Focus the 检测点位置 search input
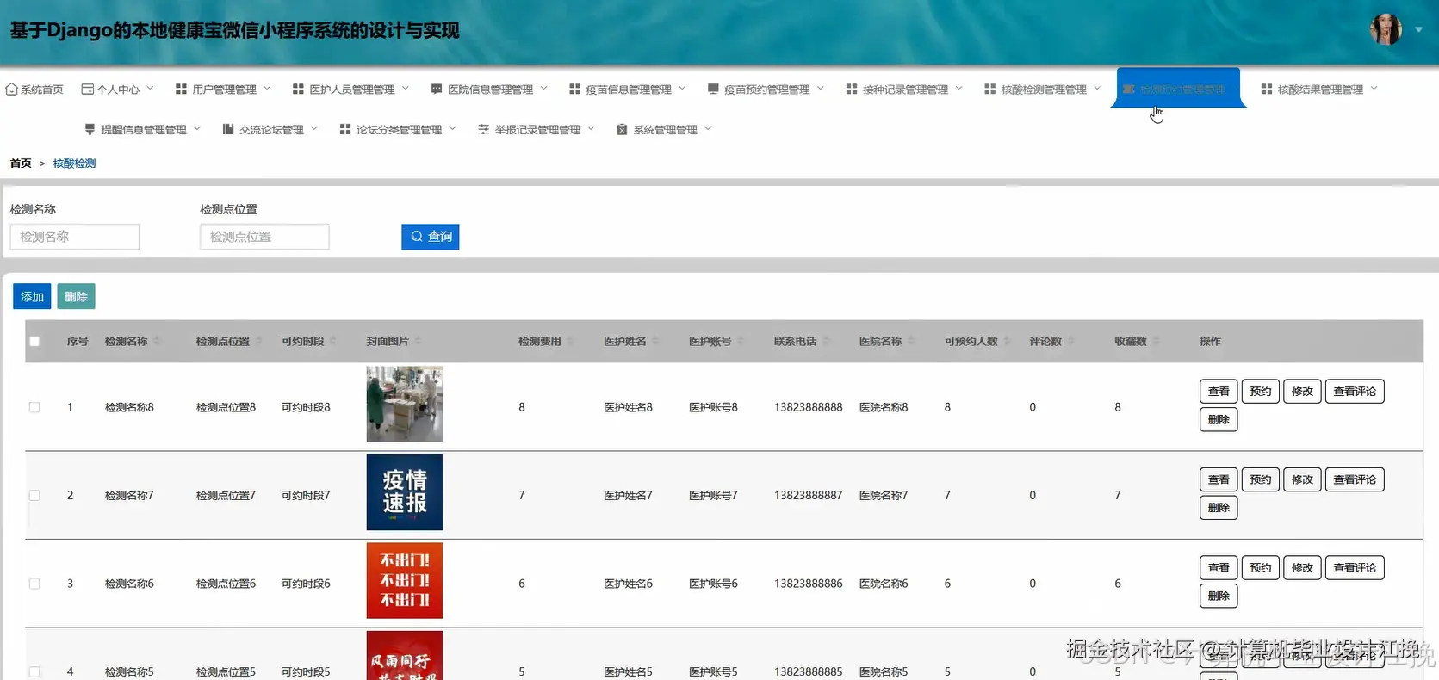Screen dimensions: 1439x680 tap(264, 237)
